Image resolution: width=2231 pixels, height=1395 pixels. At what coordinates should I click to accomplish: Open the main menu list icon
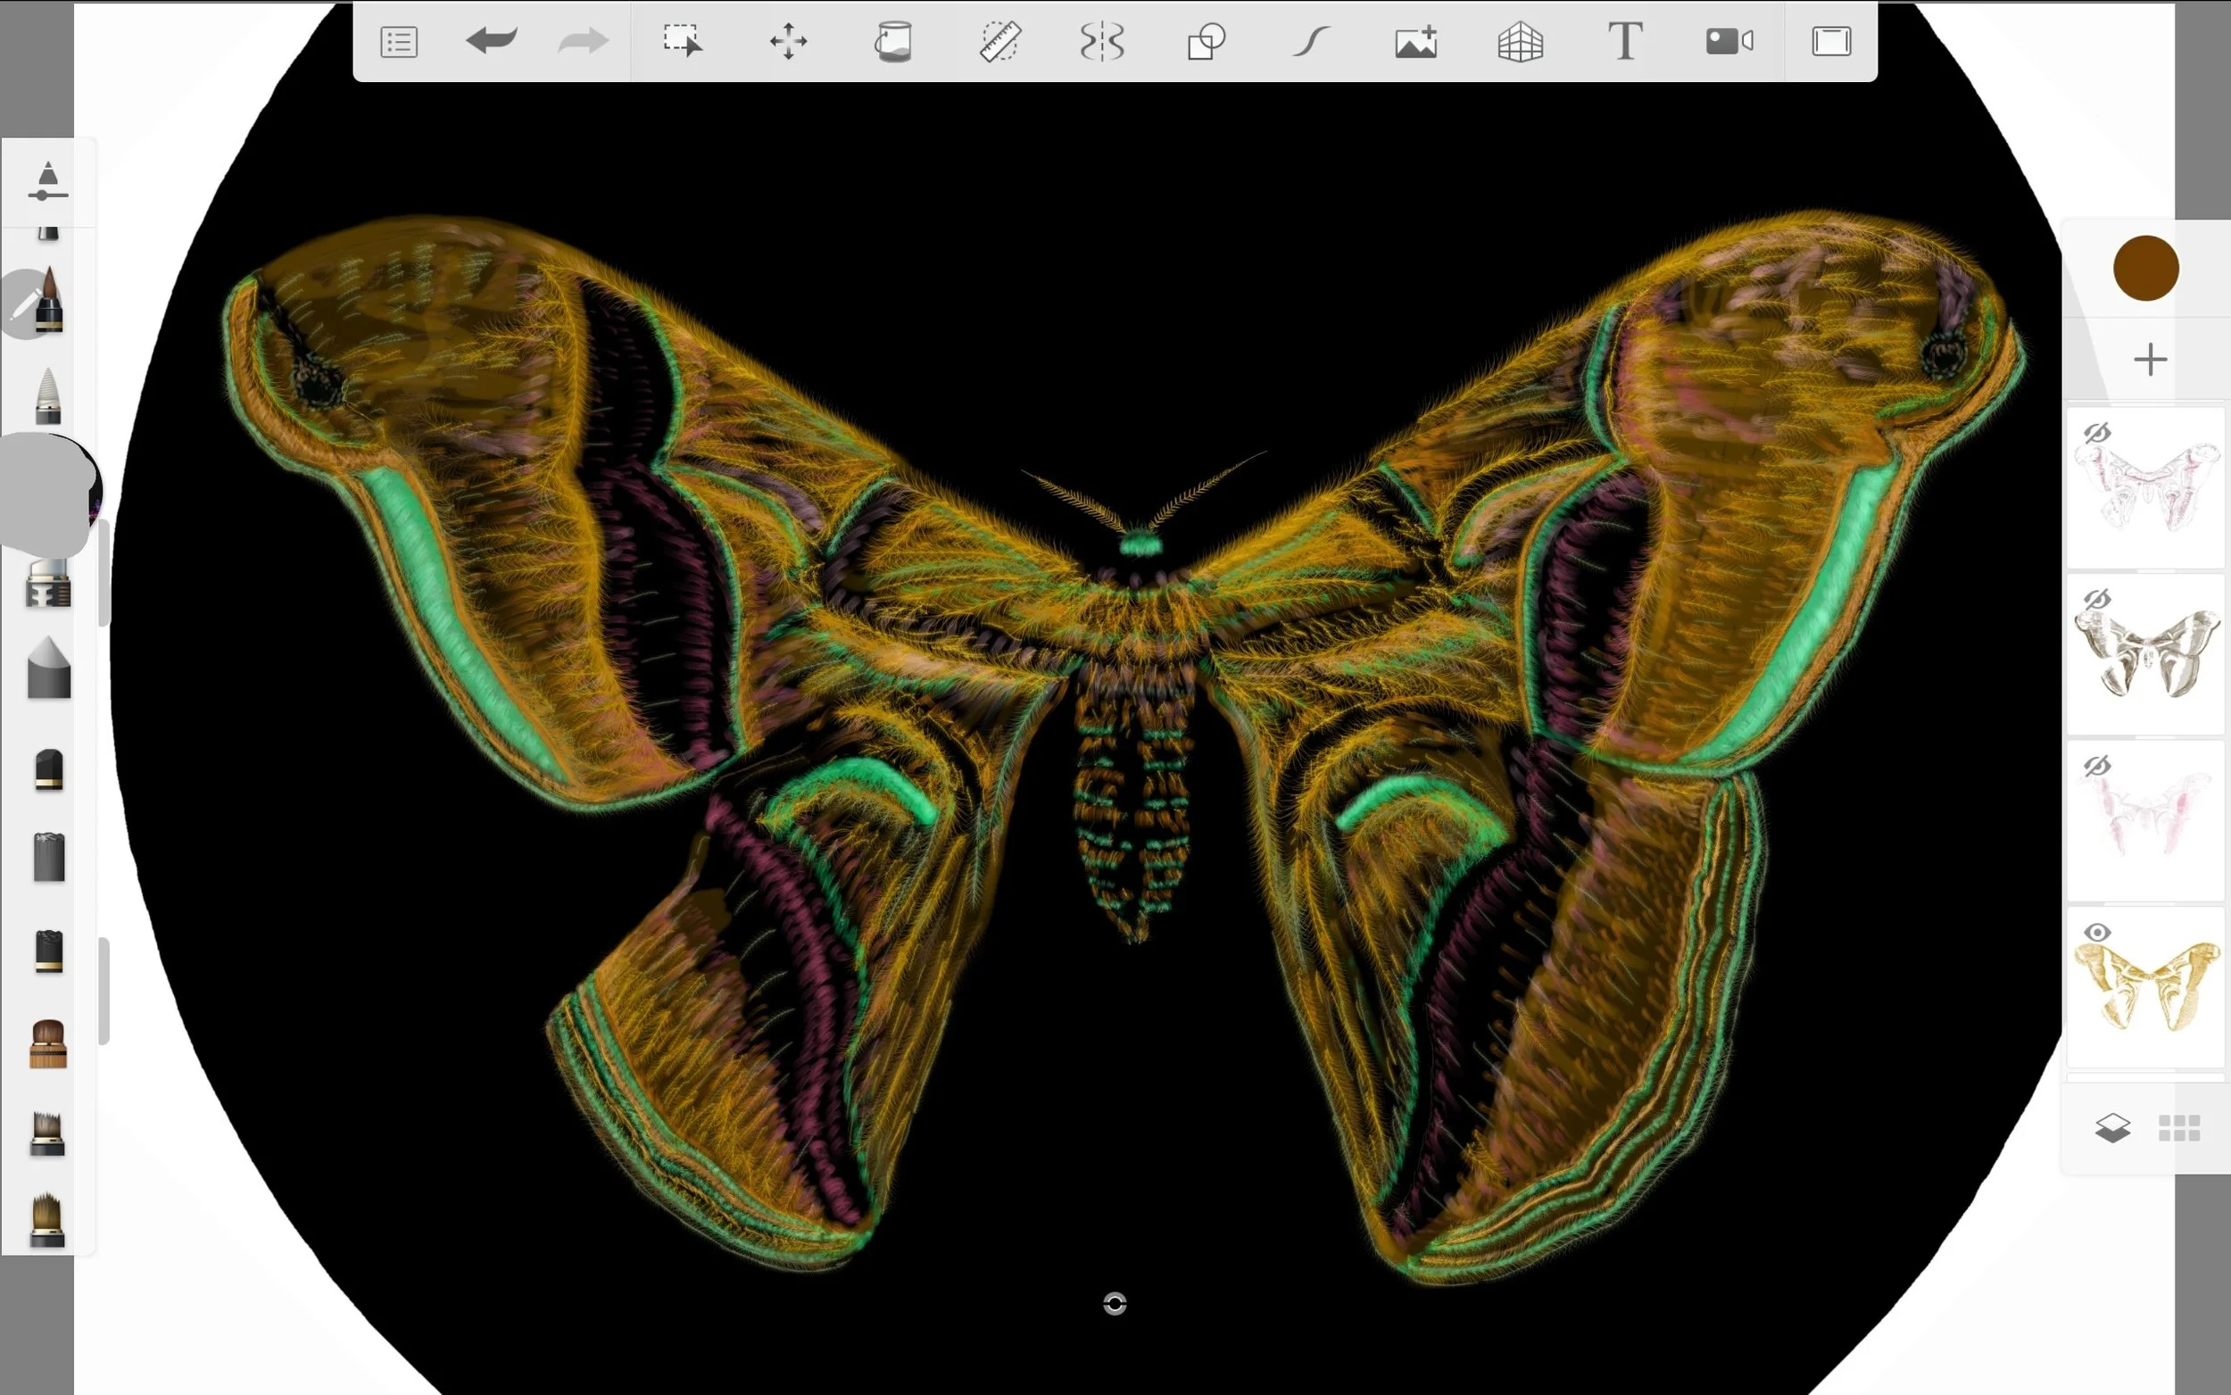(398, 43)
